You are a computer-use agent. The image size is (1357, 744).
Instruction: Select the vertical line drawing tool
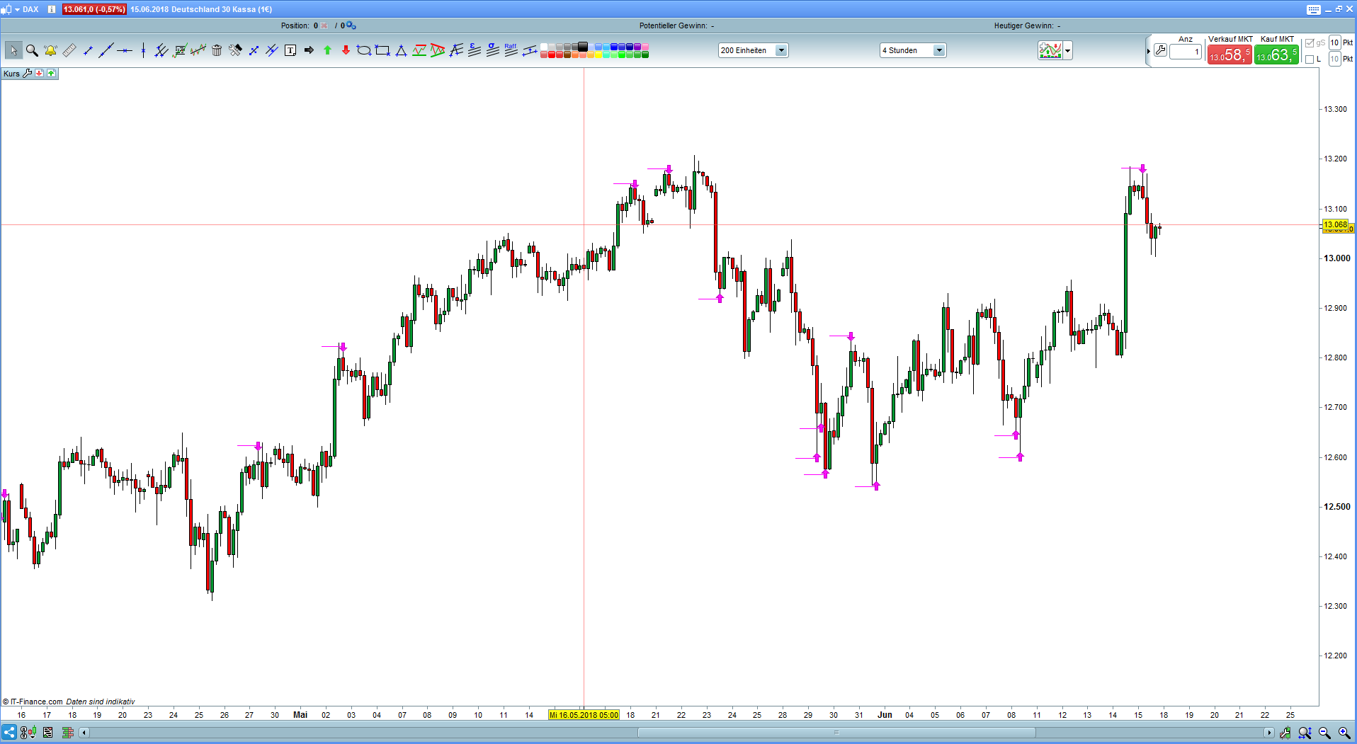coord(143,50)
